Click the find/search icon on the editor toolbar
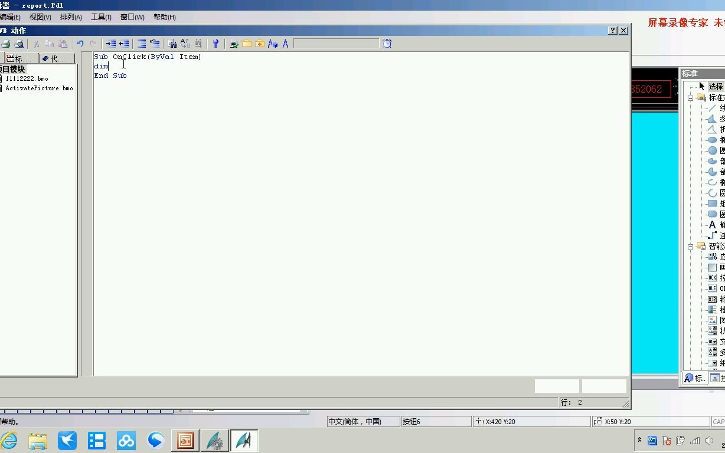This screenshot has width=725, height=453. click(x=172, y=44)
